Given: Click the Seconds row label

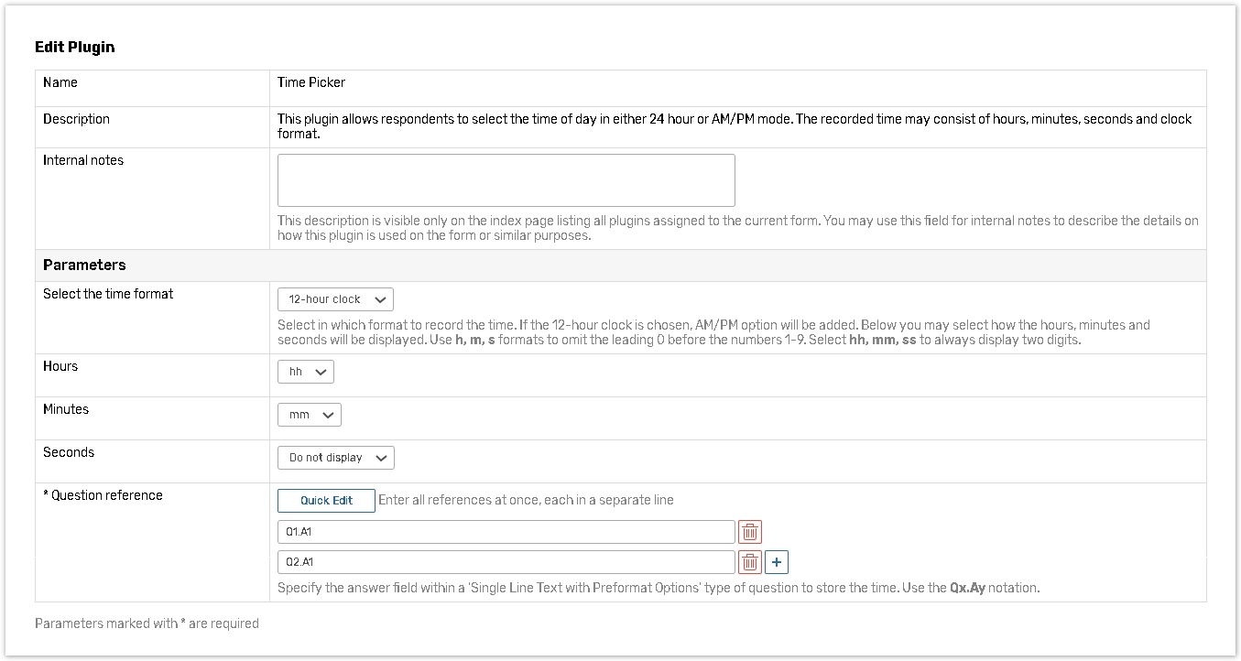Looking at the screenshot, I should point(69,452).
